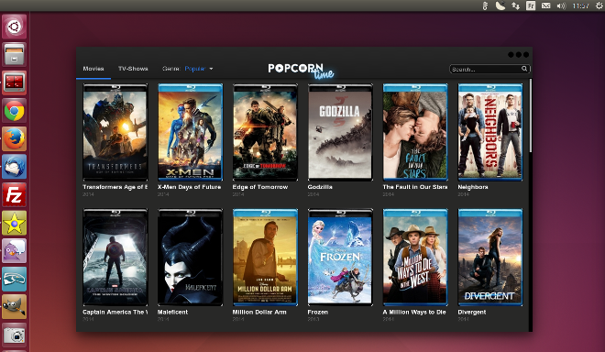Screen dimensions: 605x352
Task: Open The Fault in Our Stars poster
Action: [x=415, y=132]
